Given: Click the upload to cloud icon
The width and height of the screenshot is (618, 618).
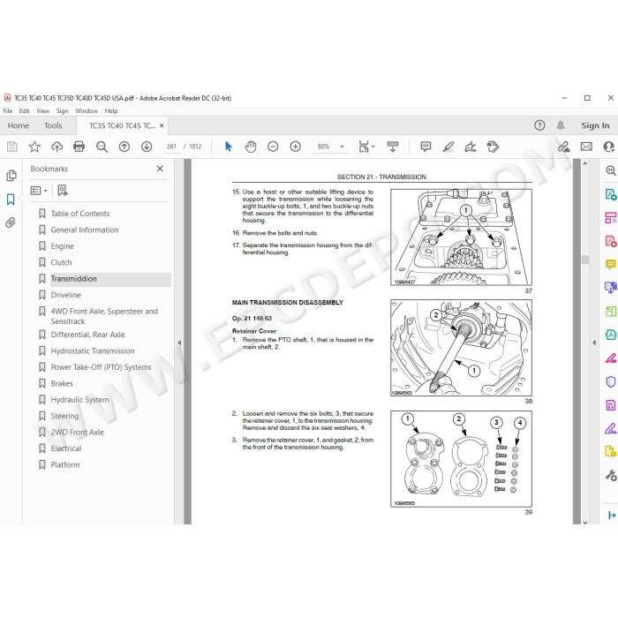Looking at the screenshot, I should pos(57,147).
